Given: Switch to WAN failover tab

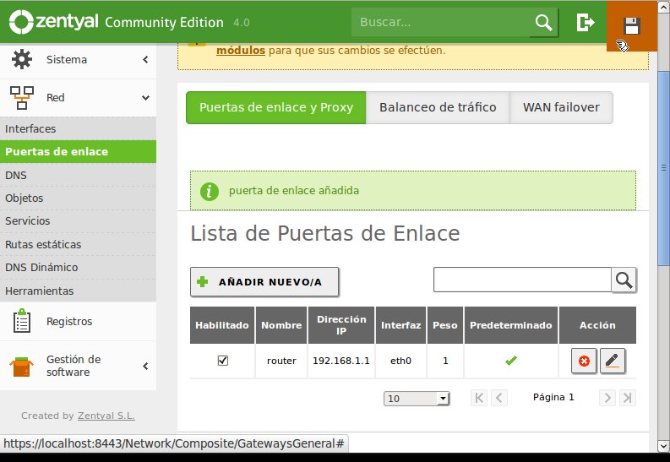Looking at the screenshot, I should 561,107.
